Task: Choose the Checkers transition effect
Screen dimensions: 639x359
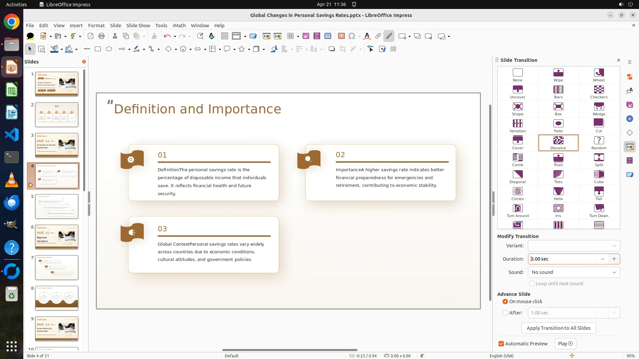Action: coord(599,92)
